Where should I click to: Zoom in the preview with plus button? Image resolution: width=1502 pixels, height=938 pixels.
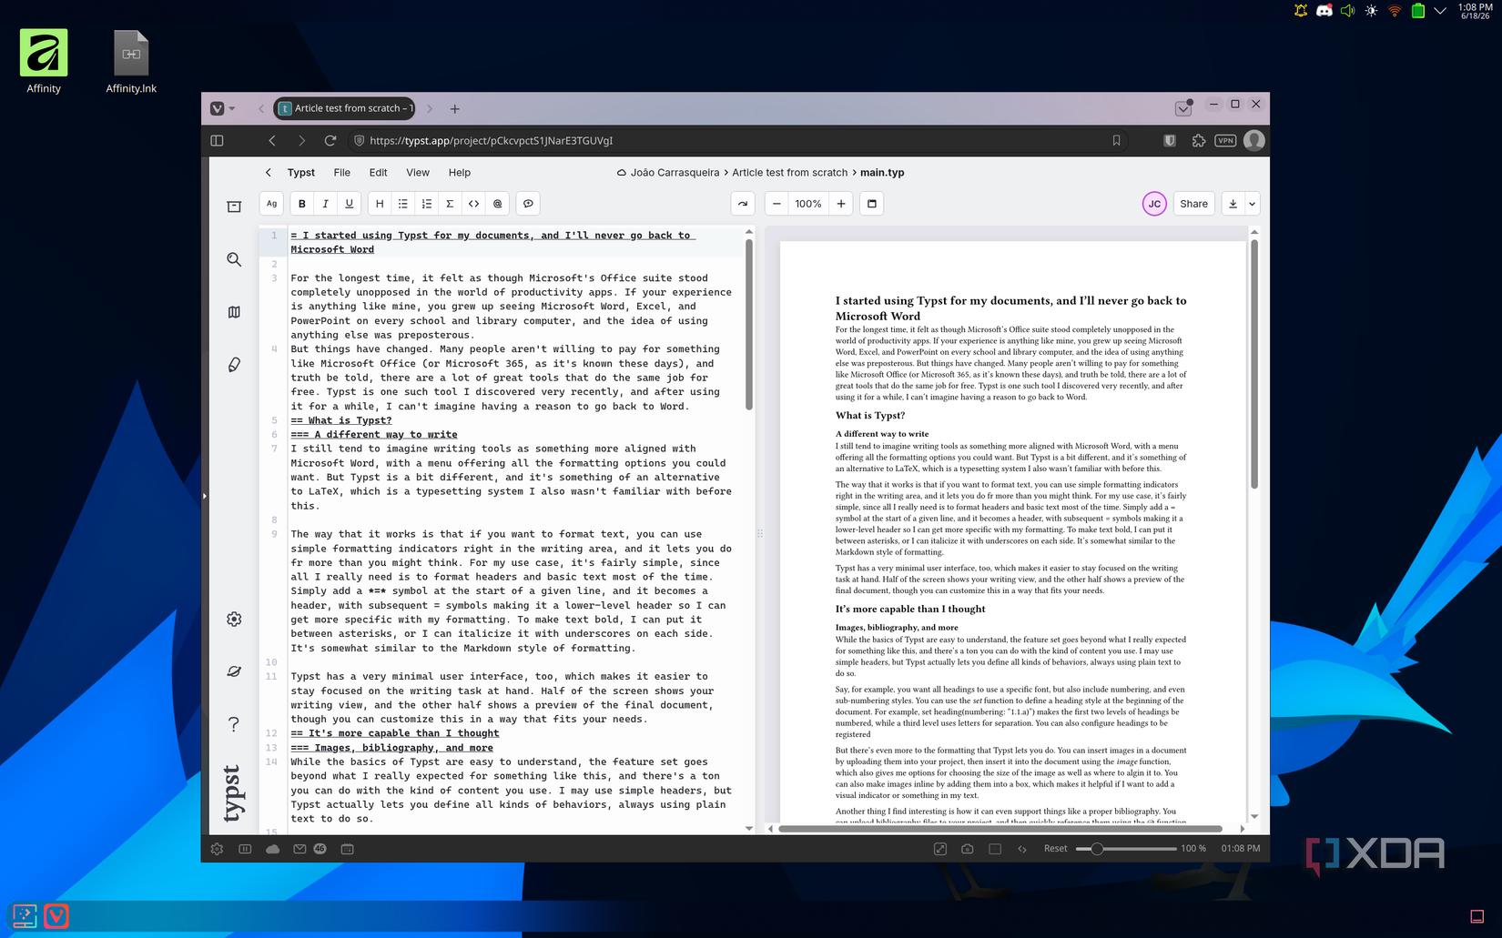point(841,204)
